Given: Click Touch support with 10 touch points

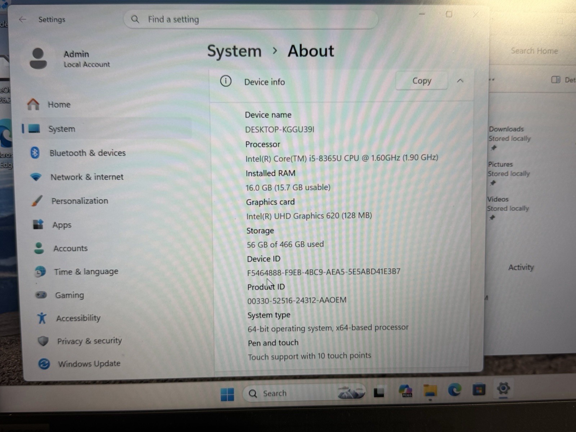Looking at the screenshot, I should [309, 356].
